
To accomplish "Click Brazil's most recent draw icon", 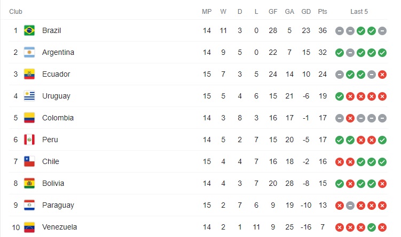I will point(382,31).
